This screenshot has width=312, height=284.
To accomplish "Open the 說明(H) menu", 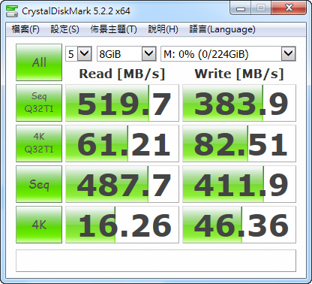I will tap(163, 29).
